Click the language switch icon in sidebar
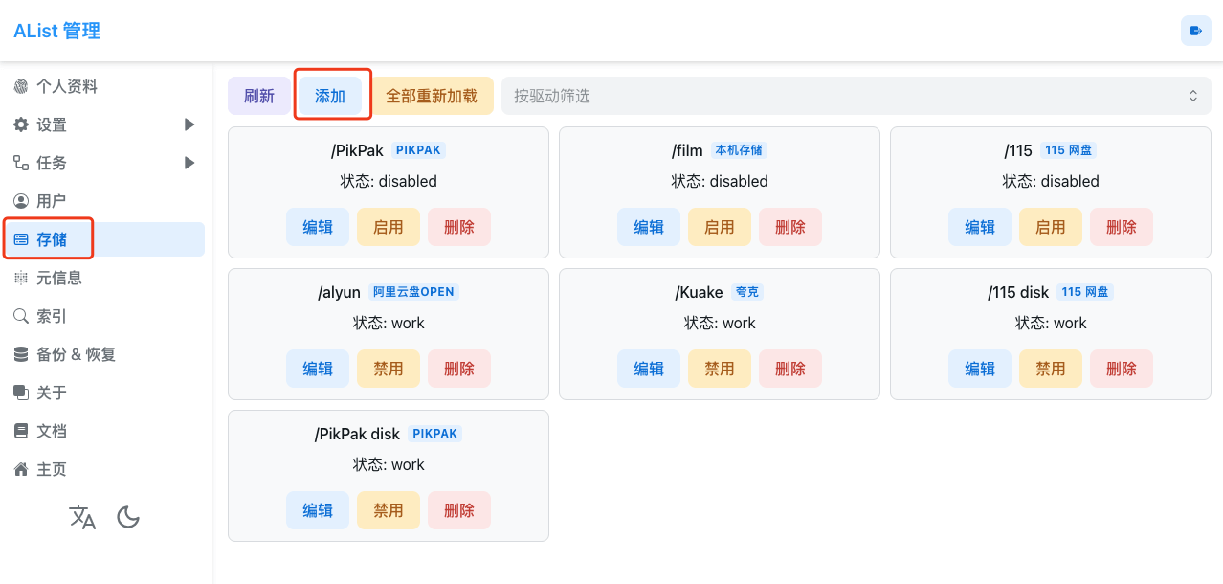Image resolution: width=1223 pixels, height=584 pixels. (x=83, y=518)
